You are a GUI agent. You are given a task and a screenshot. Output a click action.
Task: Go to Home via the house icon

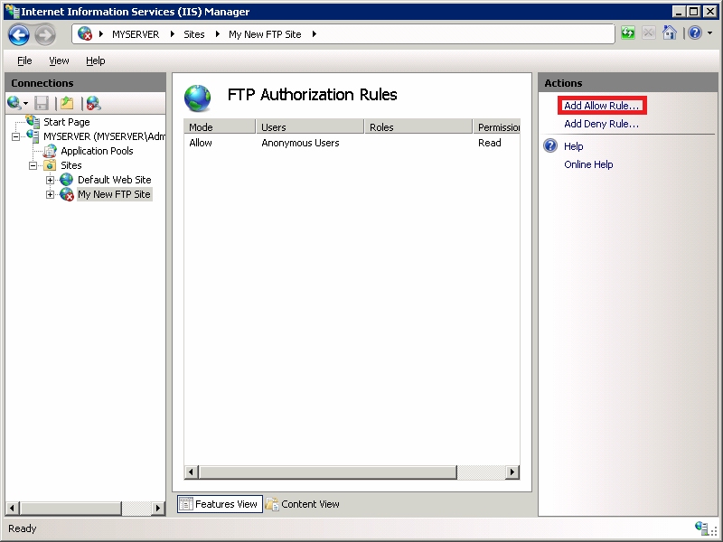tap(669, 33)
